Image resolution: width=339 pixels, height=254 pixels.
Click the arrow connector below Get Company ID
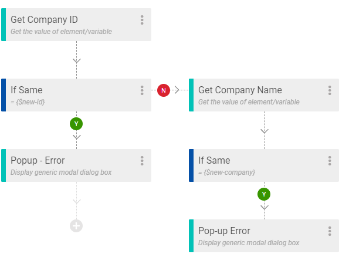77,61
